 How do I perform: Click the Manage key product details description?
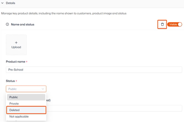tap(64, 13)
